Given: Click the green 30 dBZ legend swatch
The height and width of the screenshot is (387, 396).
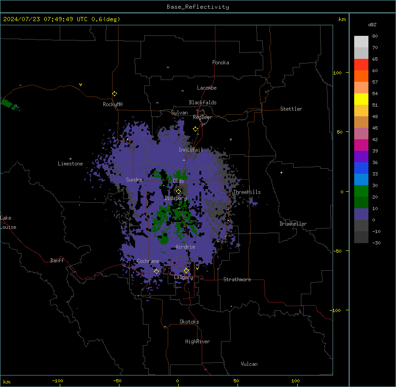Looking at the screenshot, I should (x=361, y=191).
